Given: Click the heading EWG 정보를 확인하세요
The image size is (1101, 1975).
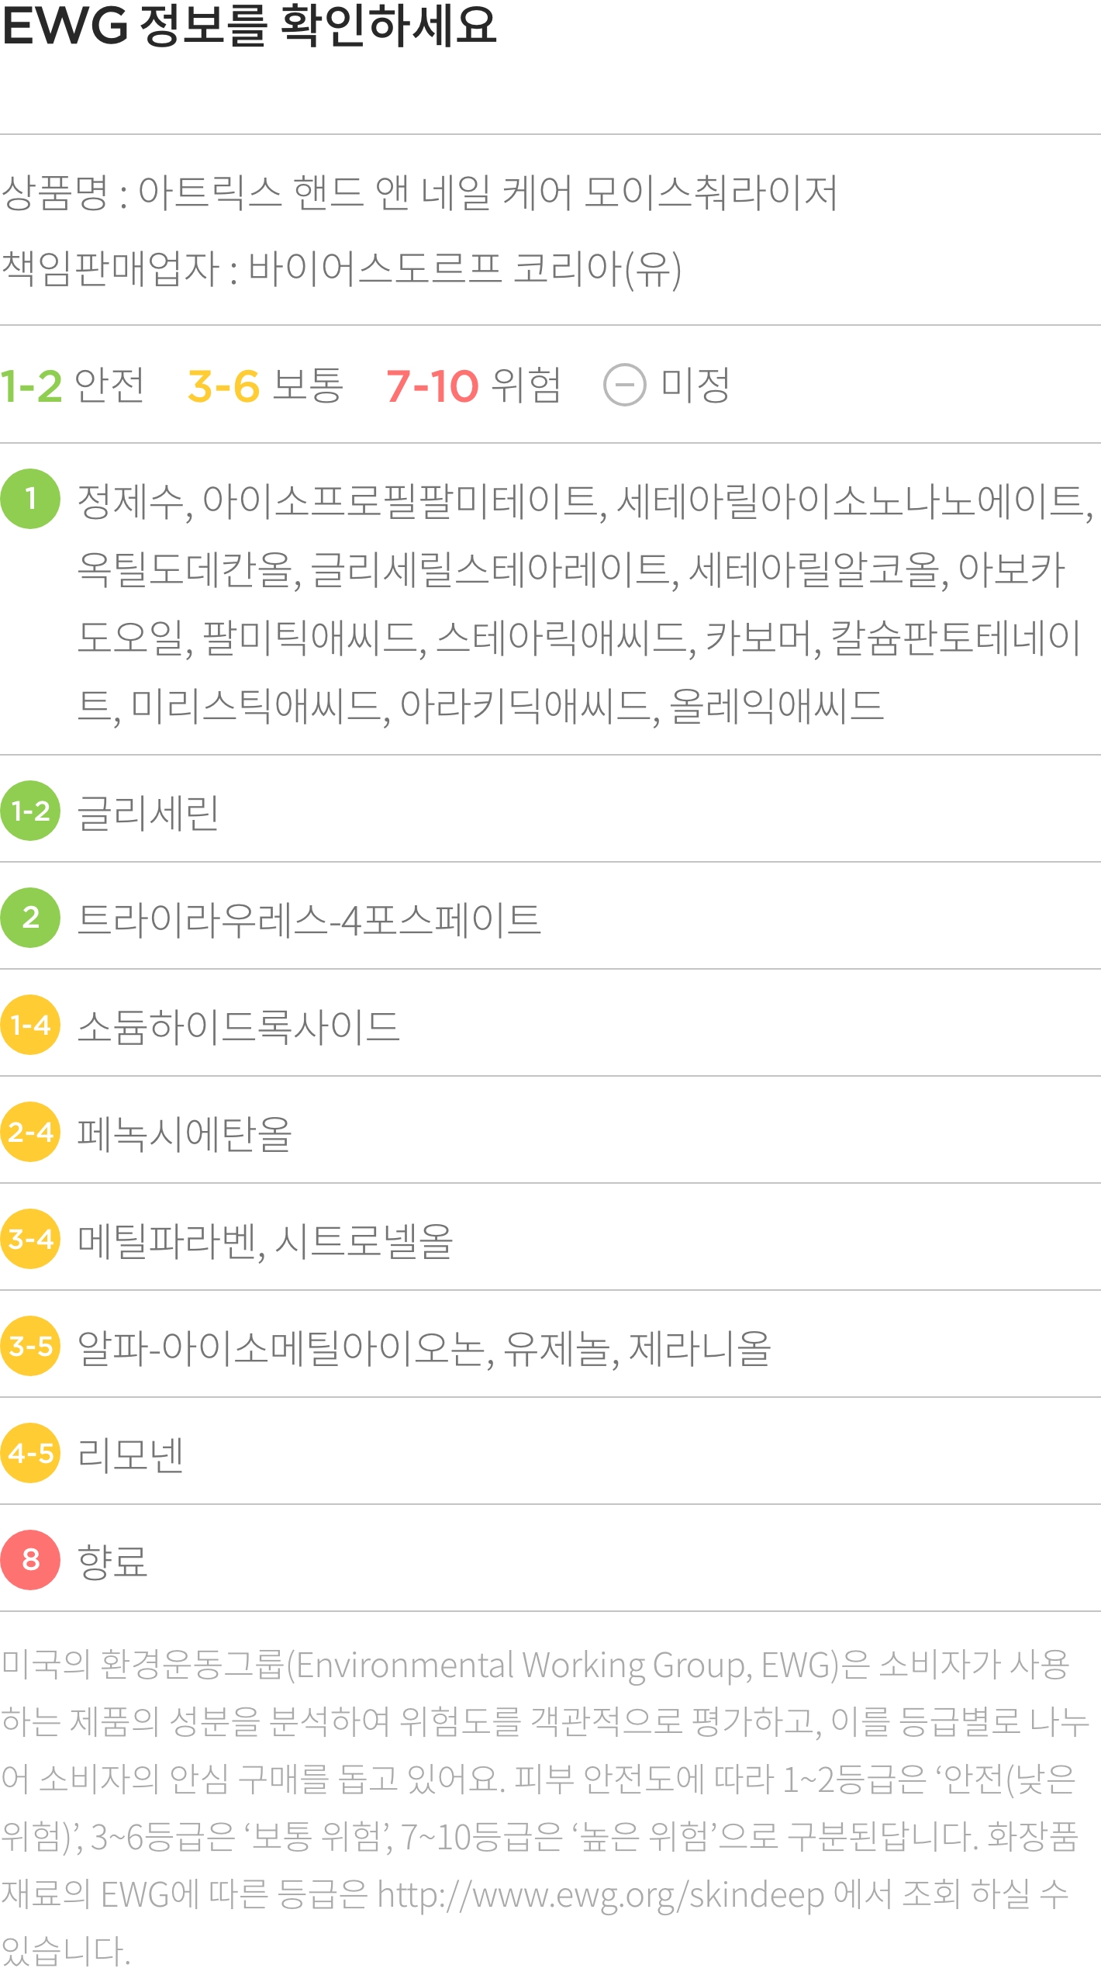Looking at the screenshot, I should pos(249,25).
